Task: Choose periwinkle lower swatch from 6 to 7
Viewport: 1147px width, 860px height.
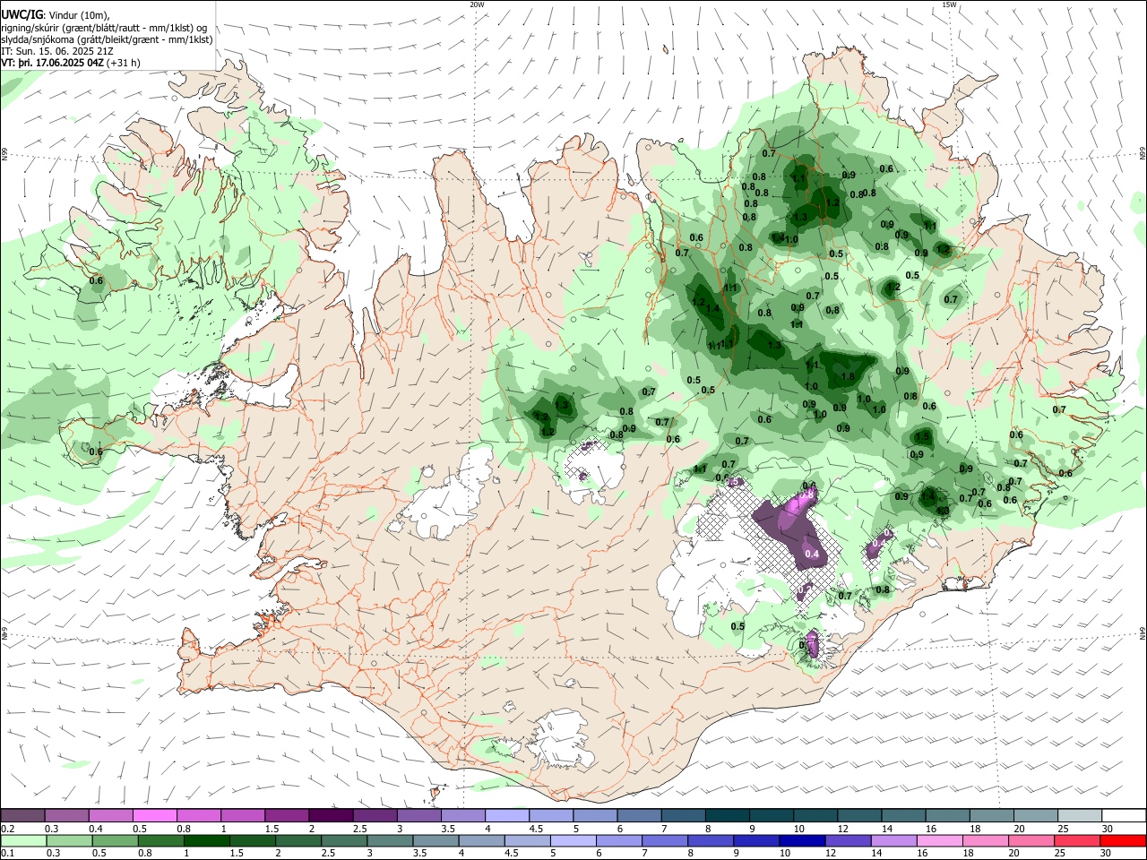Action: pyautogui.click(x=620, y=840)
